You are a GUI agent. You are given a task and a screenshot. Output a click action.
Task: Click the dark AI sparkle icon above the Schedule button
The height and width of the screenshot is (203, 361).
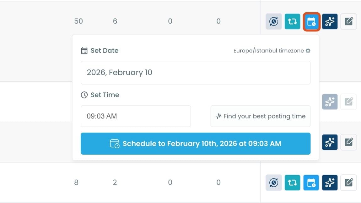[330, 142]
